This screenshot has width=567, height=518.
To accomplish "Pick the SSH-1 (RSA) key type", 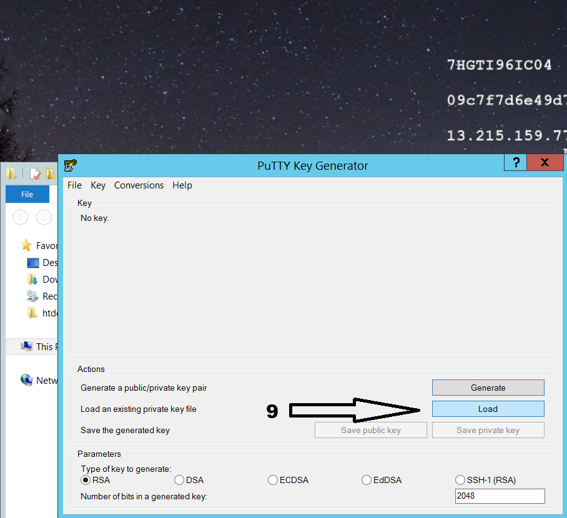I will (x=461, y=480).
